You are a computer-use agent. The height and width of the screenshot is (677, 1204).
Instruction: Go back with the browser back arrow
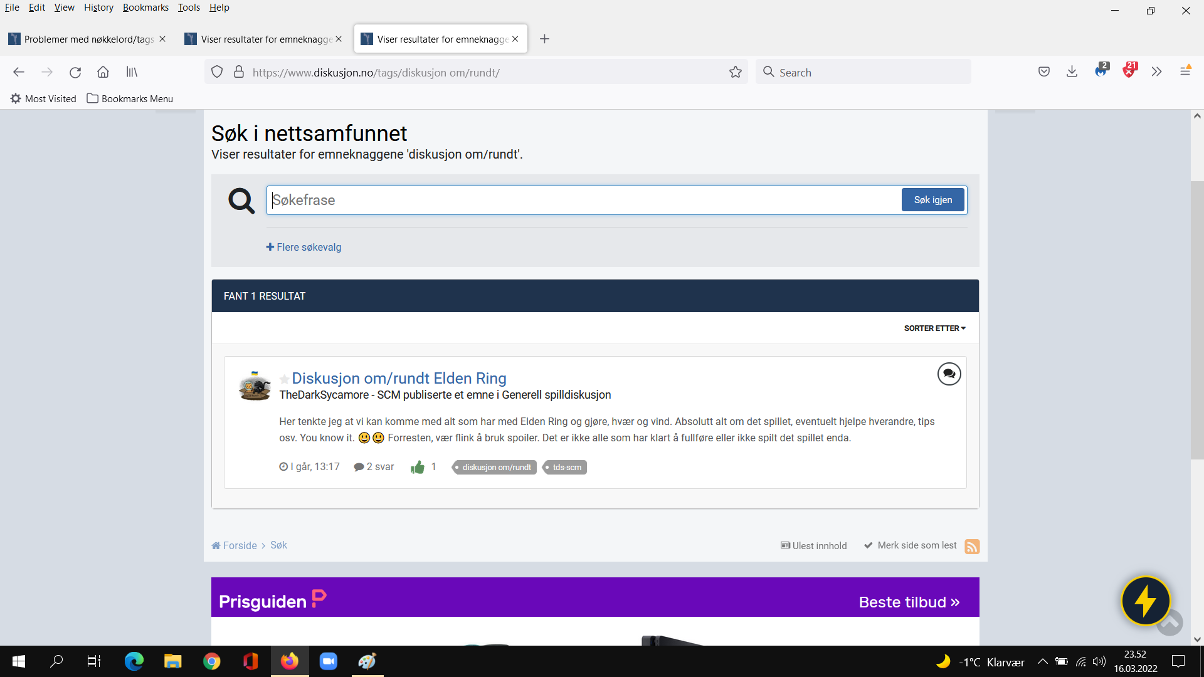[x=19, y=72]
